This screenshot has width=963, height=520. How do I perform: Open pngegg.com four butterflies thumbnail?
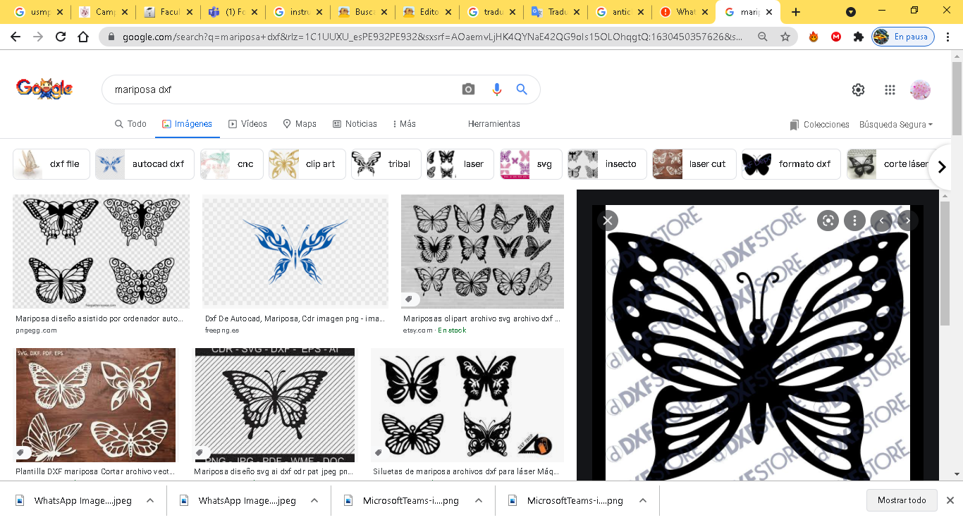101,252
